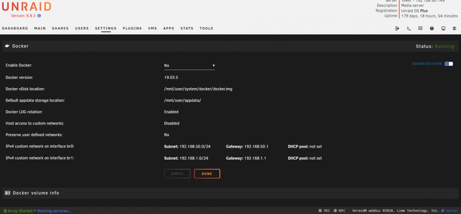Click the /mnt/user/appdata/ path
461x214 pixels.
coord(183,101)
